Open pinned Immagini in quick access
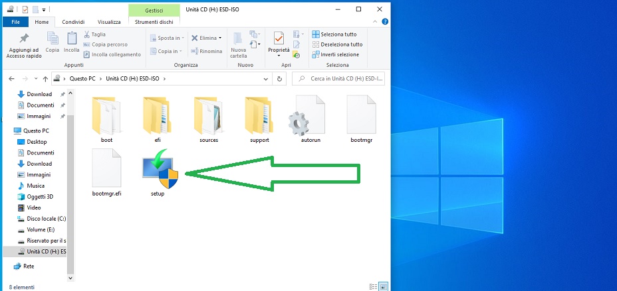 (x=39, y=116)
